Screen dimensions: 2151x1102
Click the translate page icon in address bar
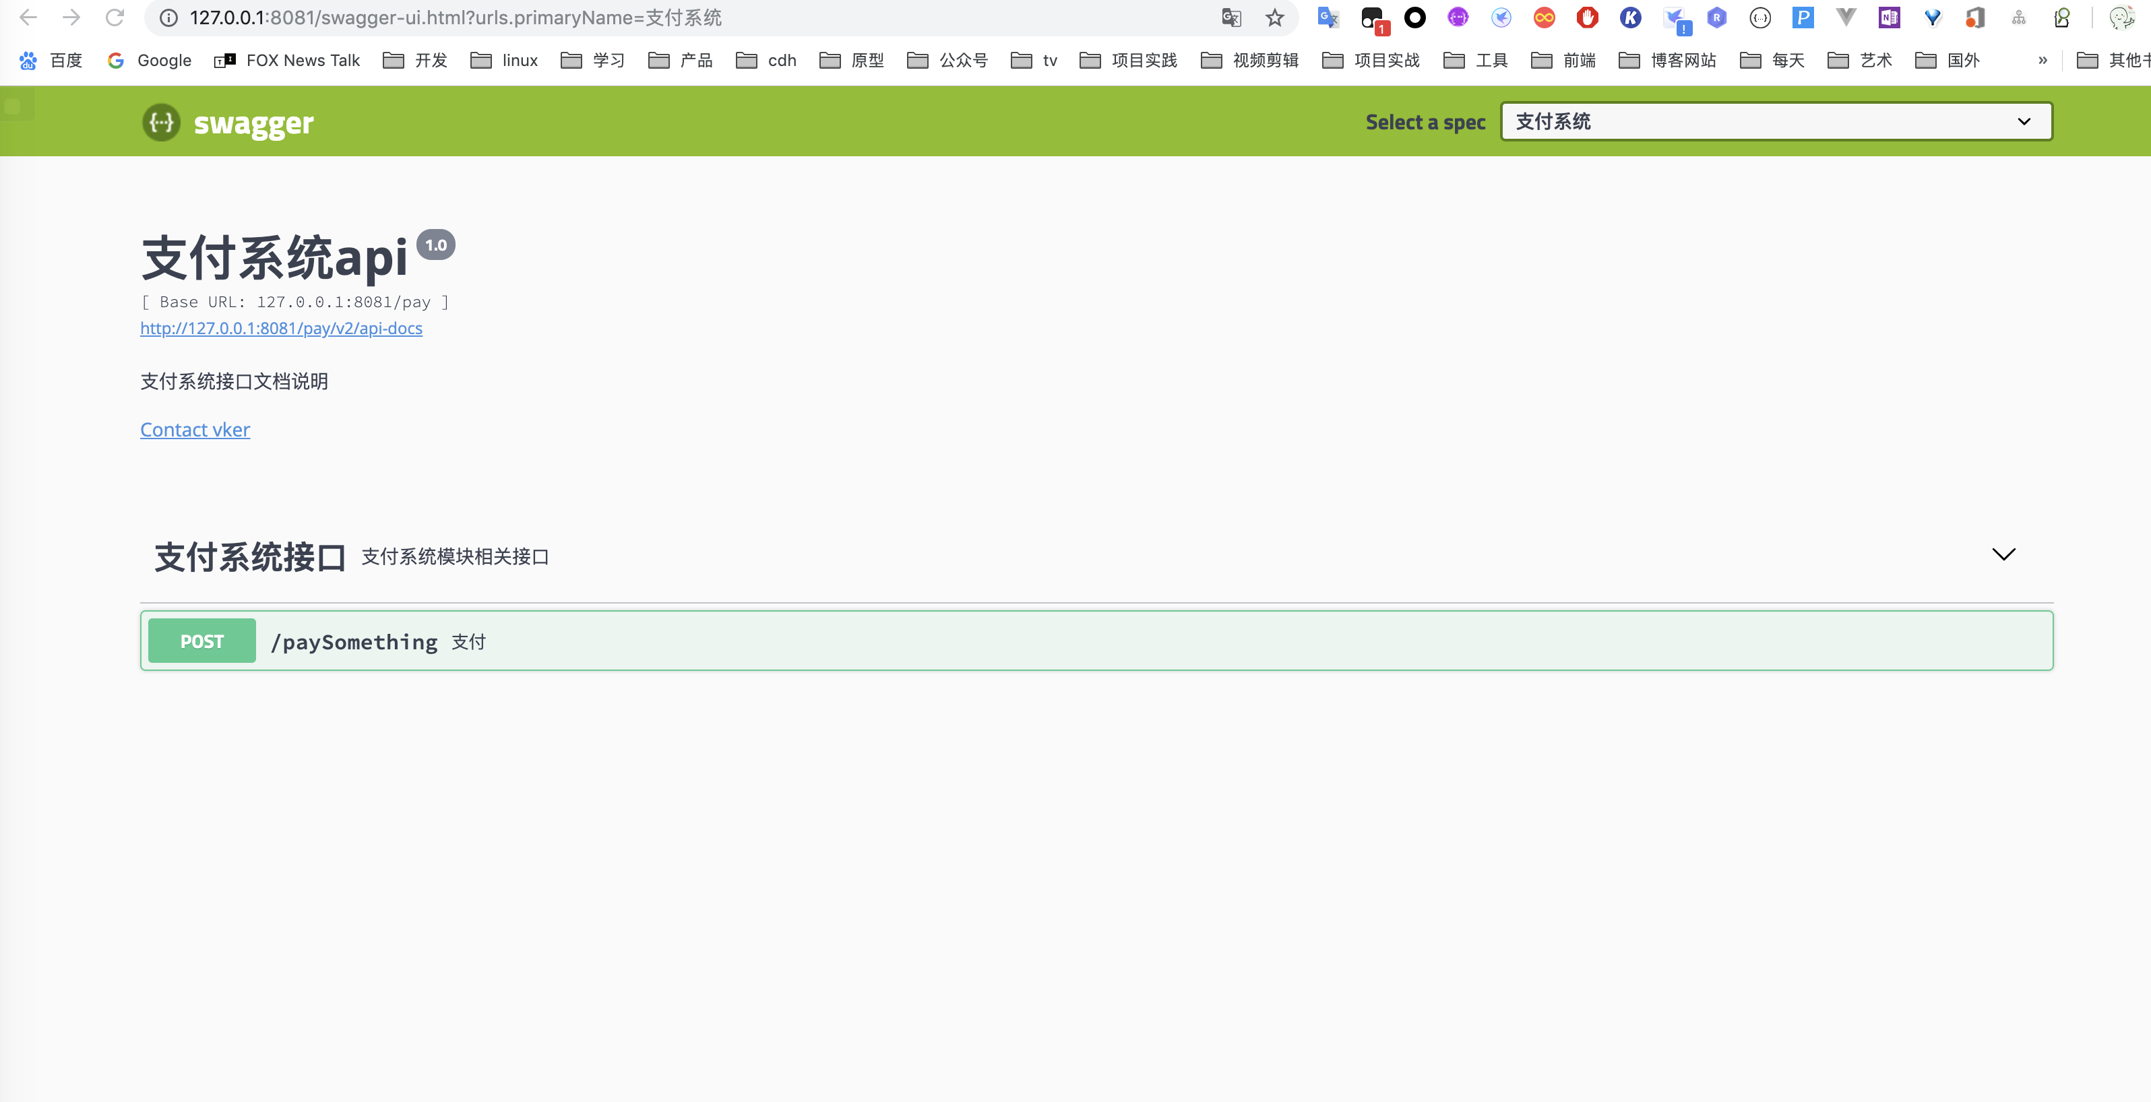pos(1230,18)
